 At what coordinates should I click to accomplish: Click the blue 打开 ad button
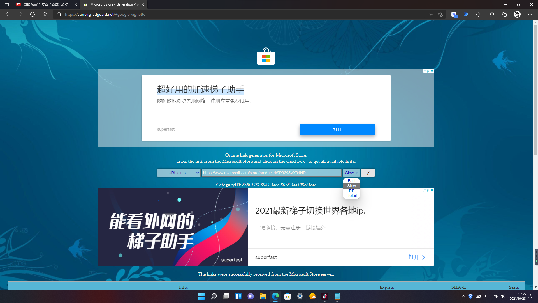(x=337, y=129)
